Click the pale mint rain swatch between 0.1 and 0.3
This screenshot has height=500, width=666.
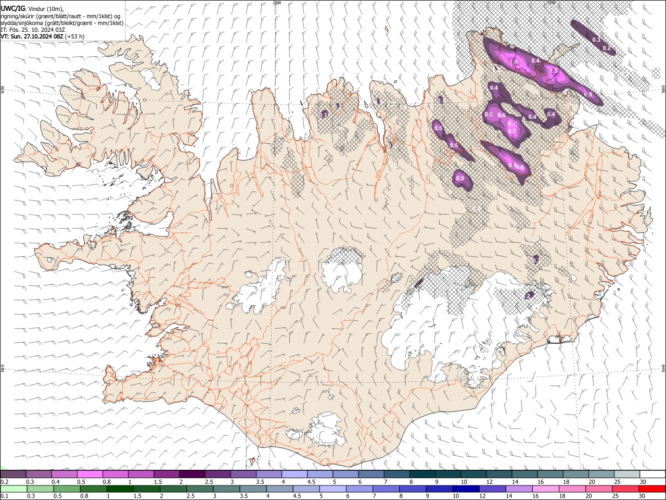pyautogui.click(x=14, y=489)
